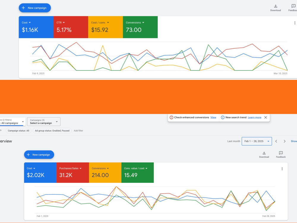The width and height of the screenshot is (297, 223).
Task: Open the Feb 1 – 28, 2025 date picker
Action: (x=257, y=141)
